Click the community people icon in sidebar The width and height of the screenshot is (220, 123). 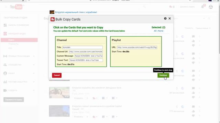pos(5,65)
